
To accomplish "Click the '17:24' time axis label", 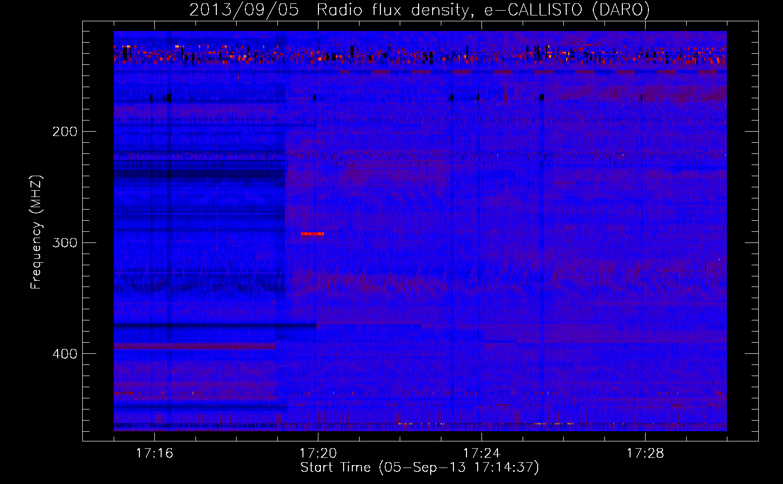I will coord(482,453).
